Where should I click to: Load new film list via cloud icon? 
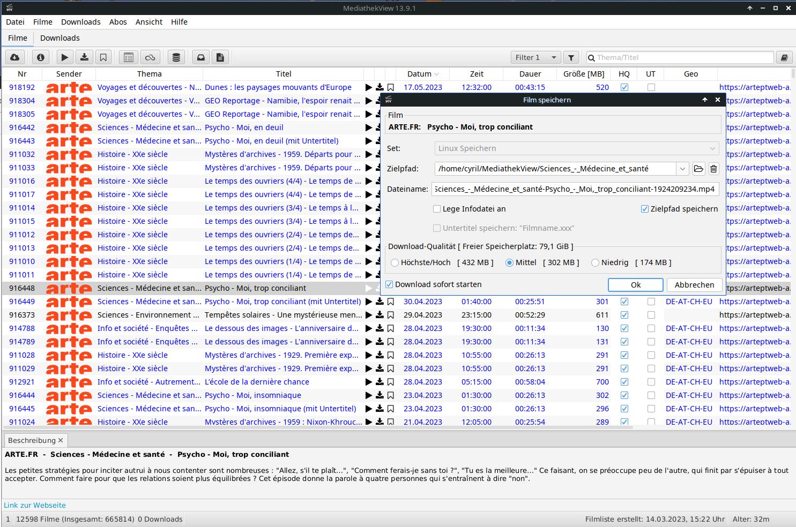point(15,57)
